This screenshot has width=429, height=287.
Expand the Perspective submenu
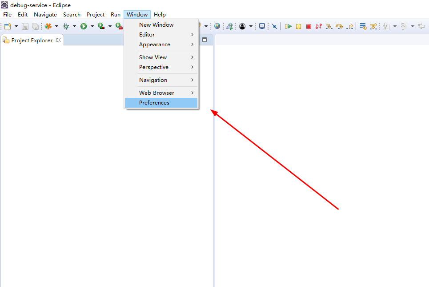161,67
